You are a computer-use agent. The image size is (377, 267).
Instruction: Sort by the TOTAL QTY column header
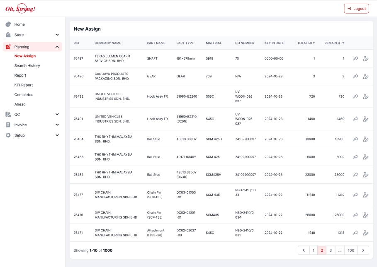click(x=306, y=43)
